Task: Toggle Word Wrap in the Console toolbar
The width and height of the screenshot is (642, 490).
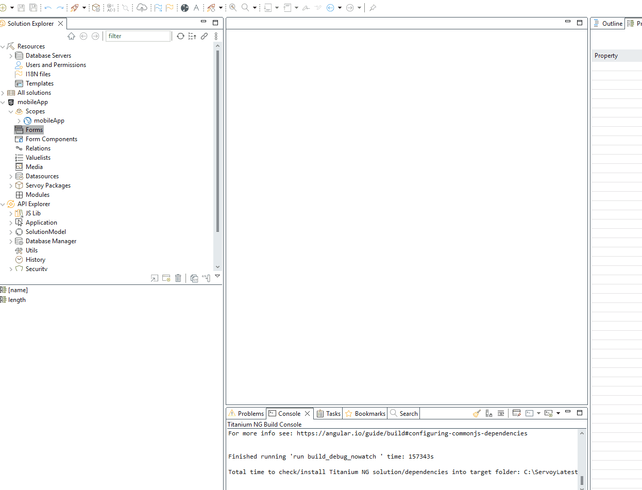Action: tap(501, 413)
